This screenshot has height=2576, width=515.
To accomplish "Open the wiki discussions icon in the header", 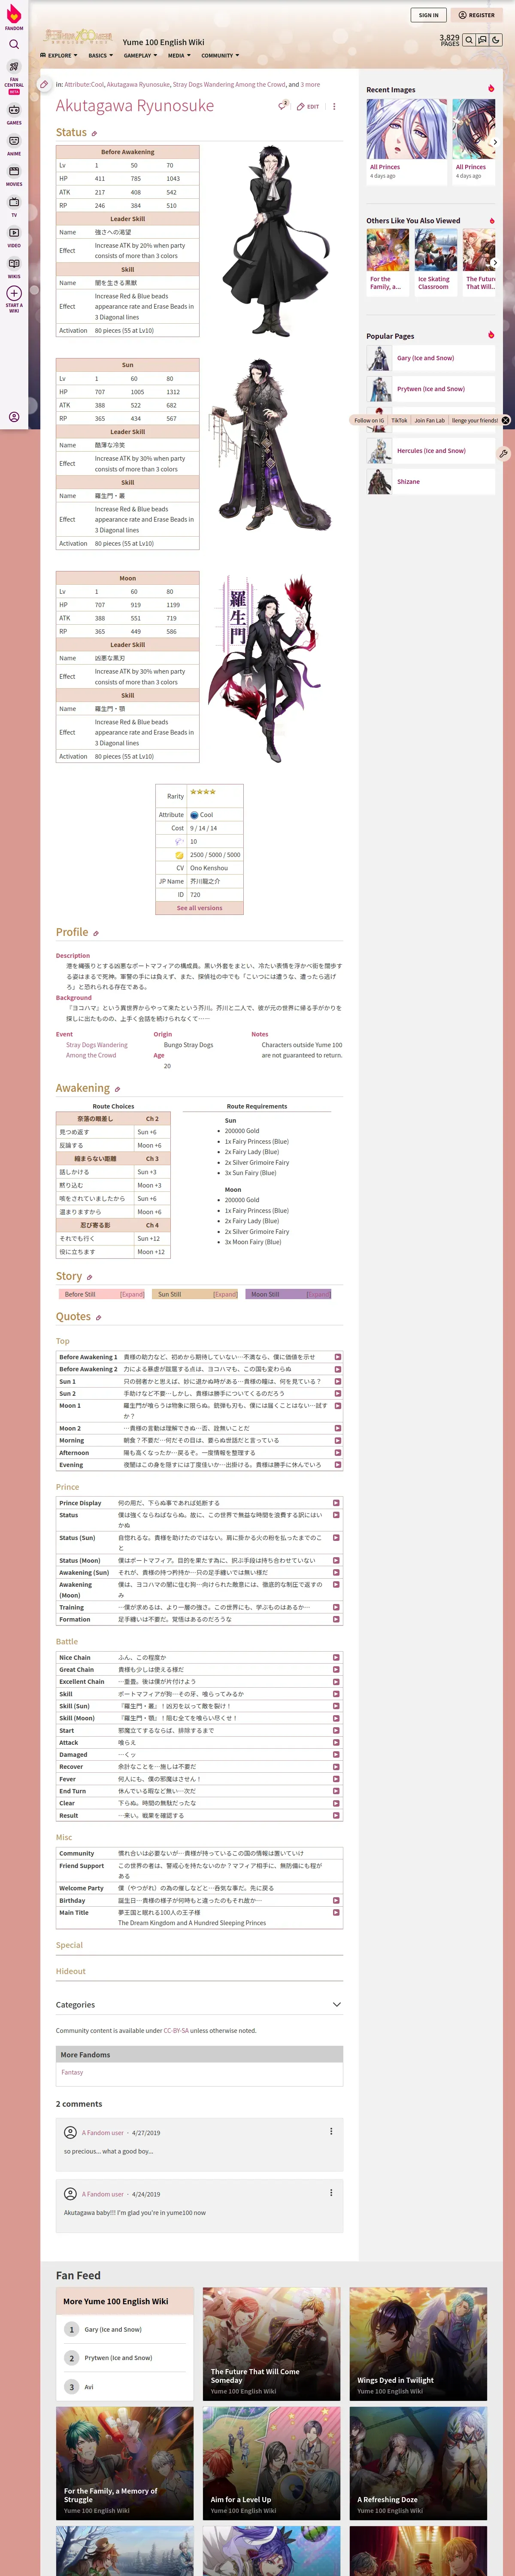I will 482,40.
